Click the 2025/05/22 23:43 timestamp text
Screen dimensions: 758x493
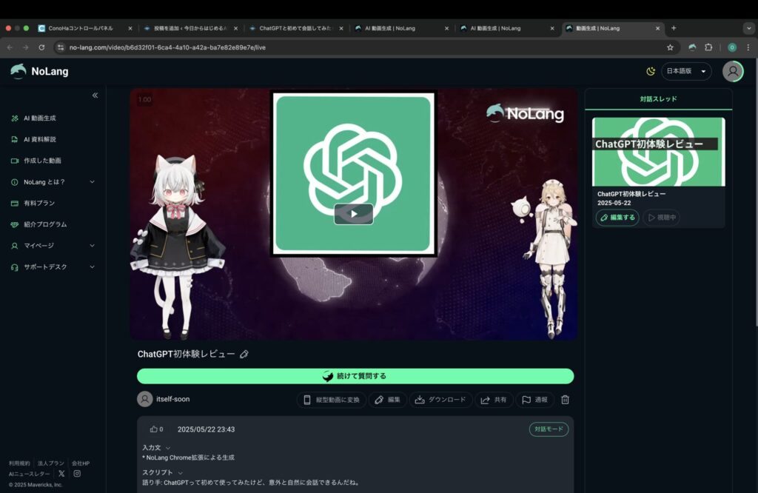[x=206, y=429]
